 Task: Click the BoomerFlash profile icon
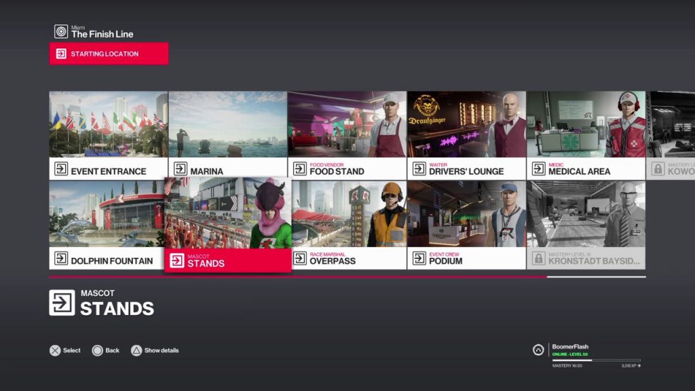tap(538, 350)
